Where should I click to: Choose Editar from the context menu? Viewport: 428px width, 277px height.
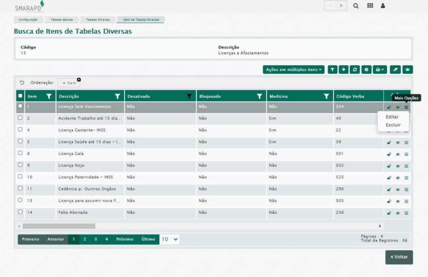(392, 117)
